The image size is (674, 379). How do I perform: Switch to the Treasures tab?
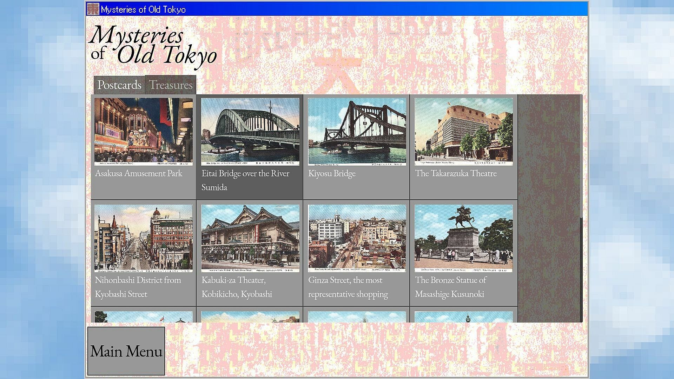click(x=171, y=85)
